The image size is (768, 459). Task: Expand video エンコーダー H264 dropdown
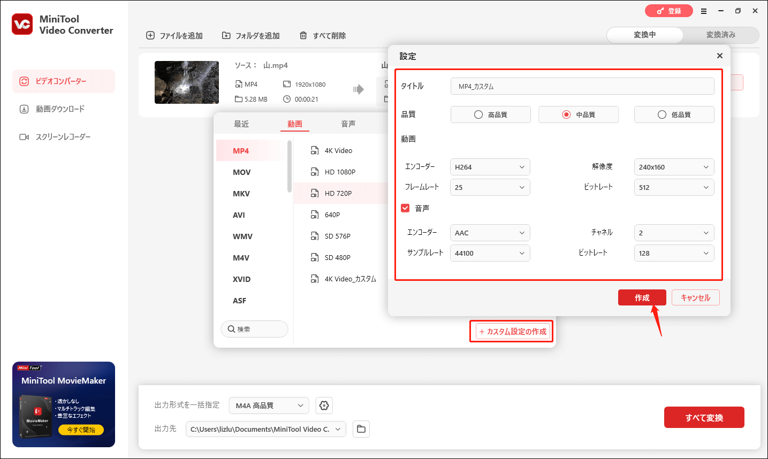point(490,167)
